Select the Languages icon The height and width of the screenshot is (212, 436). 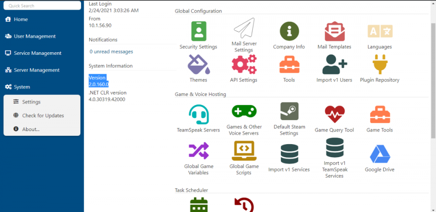point(380,31)
